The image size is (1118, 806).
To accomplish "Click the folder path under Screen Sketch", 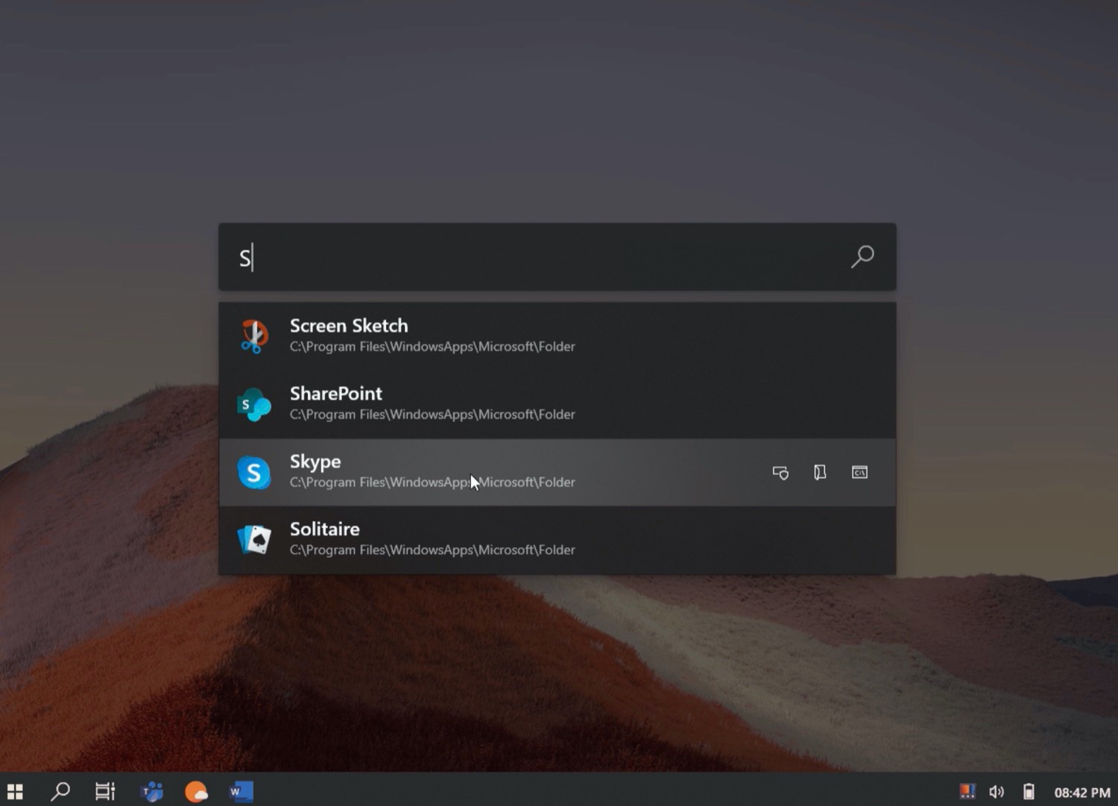I will 432,347.
